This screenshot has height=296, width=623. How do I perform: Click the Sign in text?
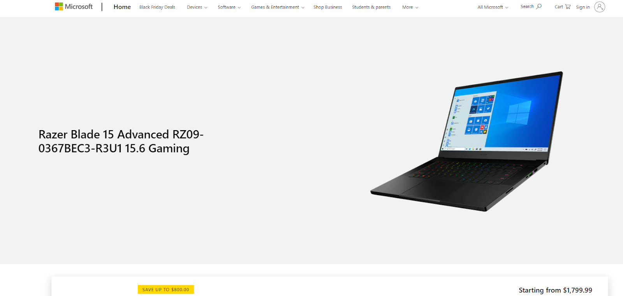[x=583, y=7]
